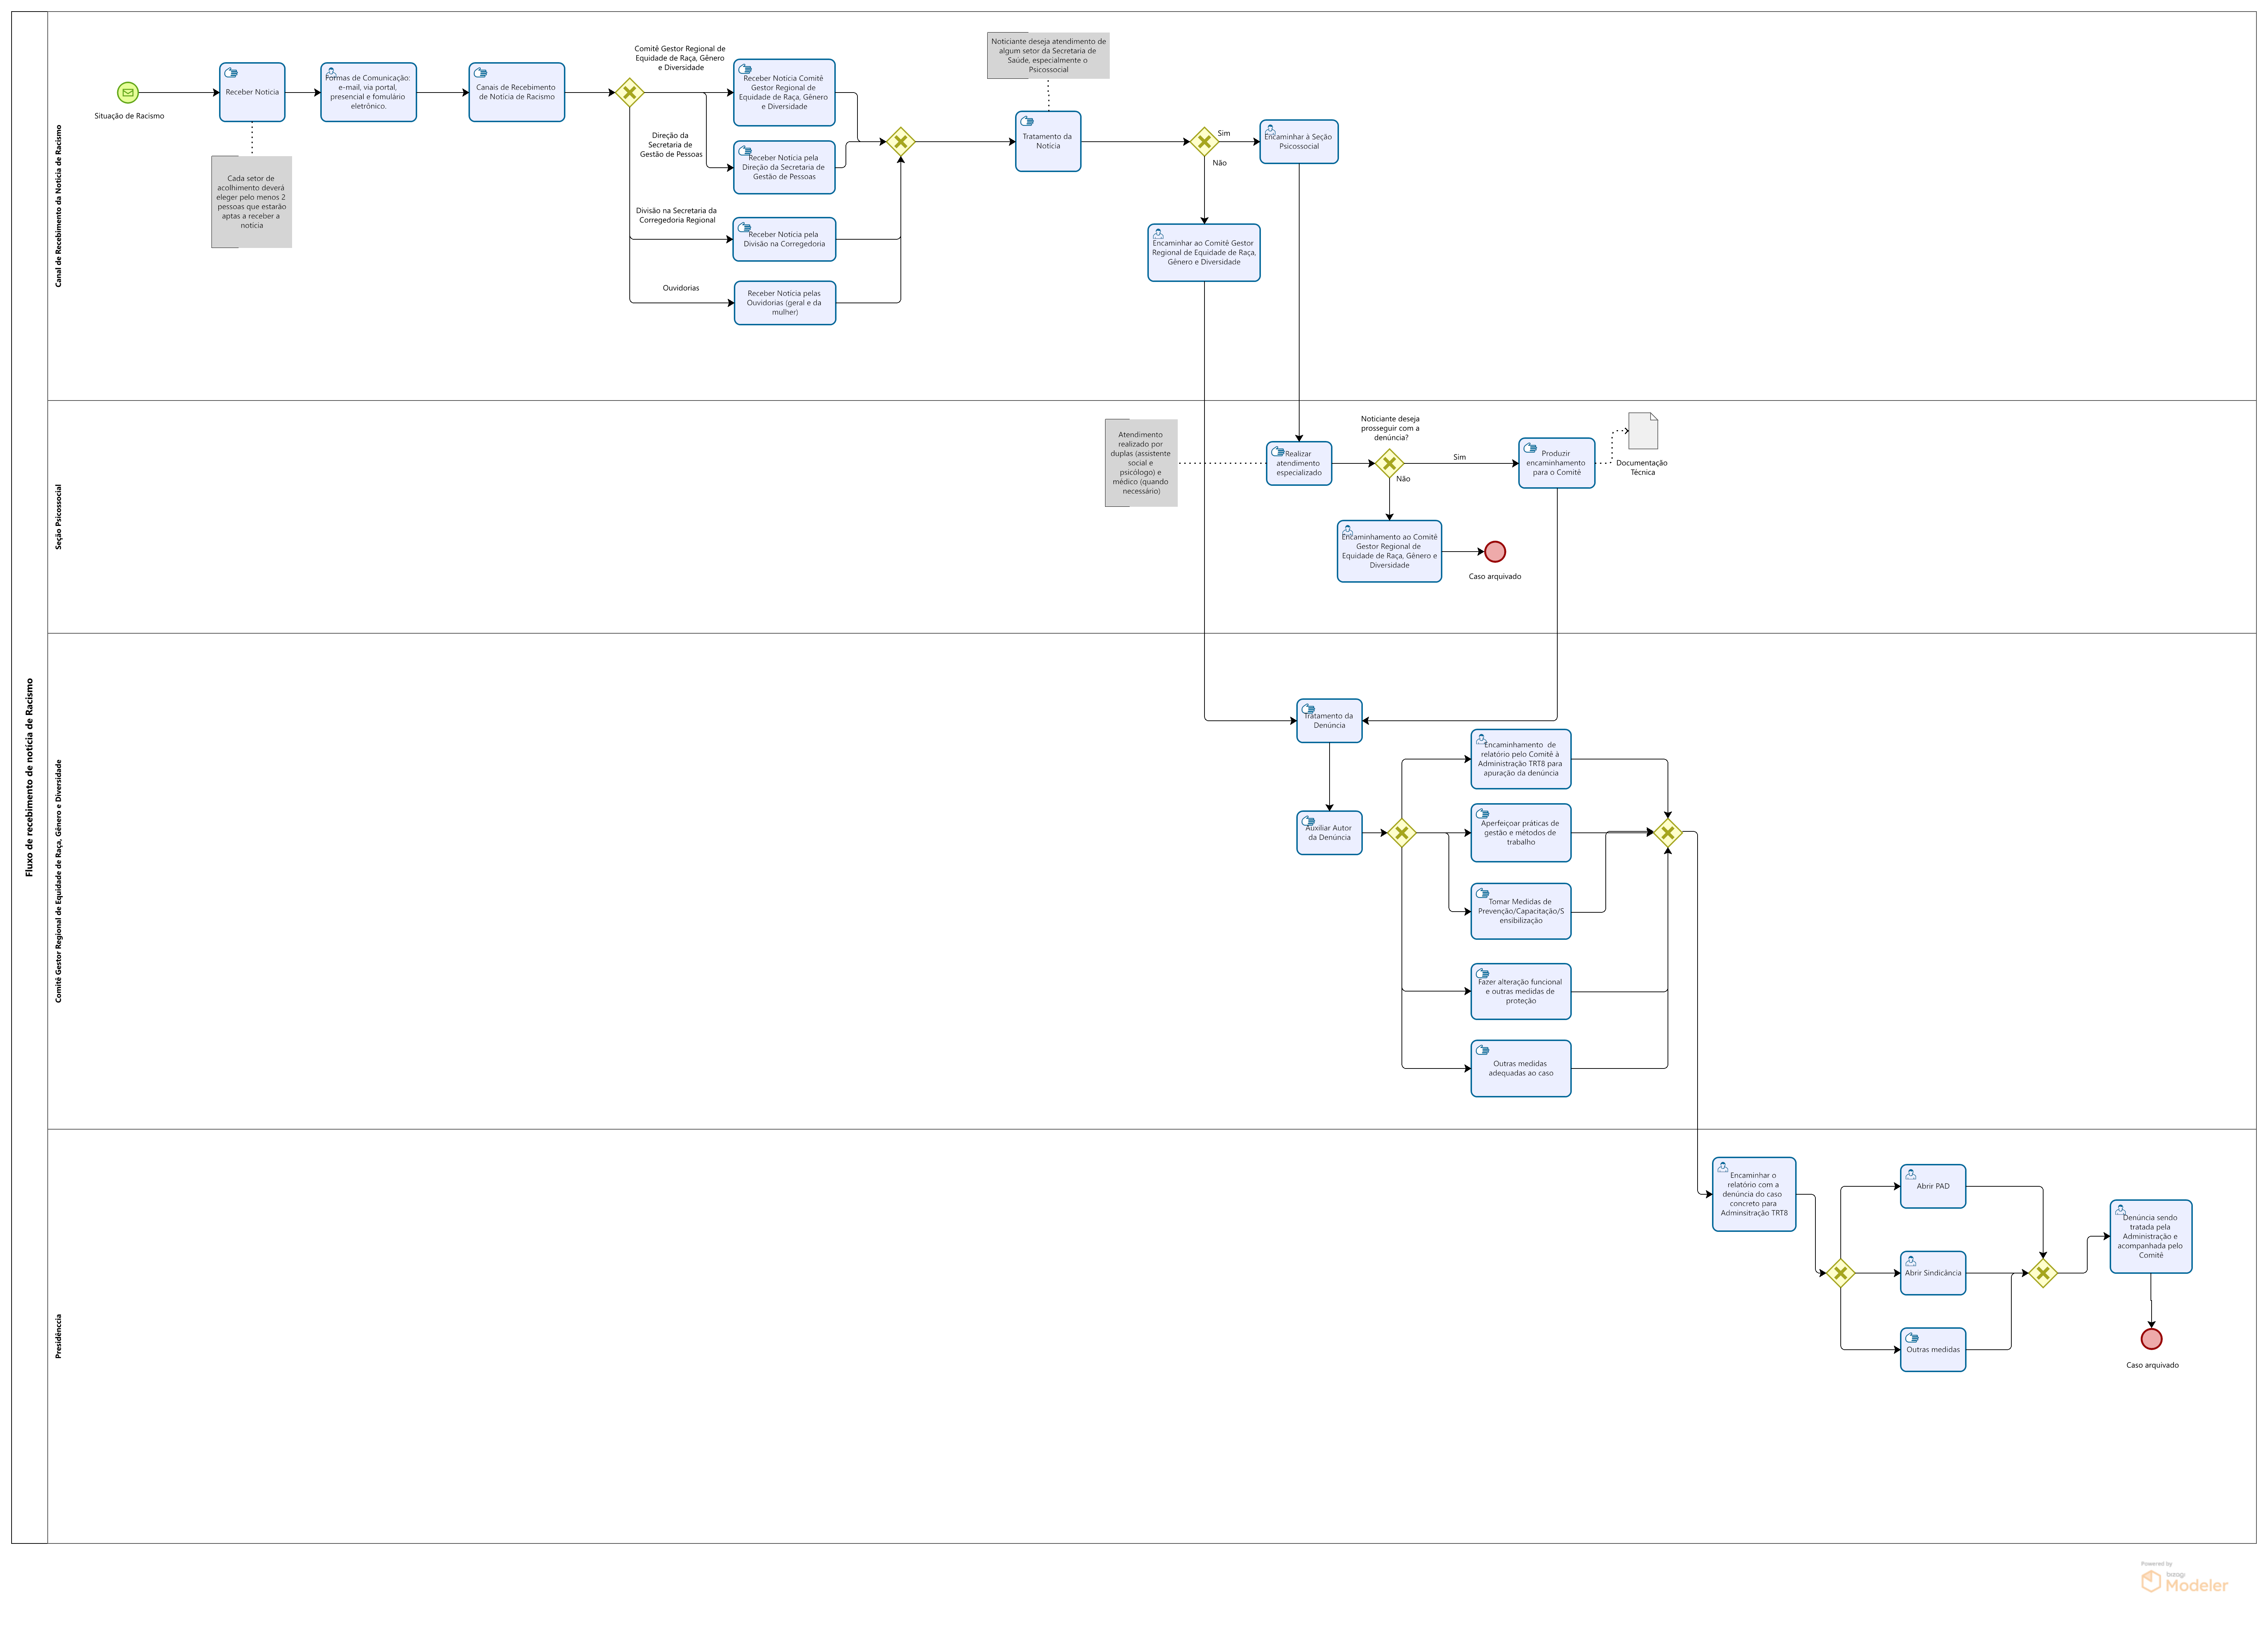Image resolution: width=2268 pixels, height=1649 pixels.
Task: Click the hand icon in 'Tratamento da Notícia'
Action: click(1027, 121)
